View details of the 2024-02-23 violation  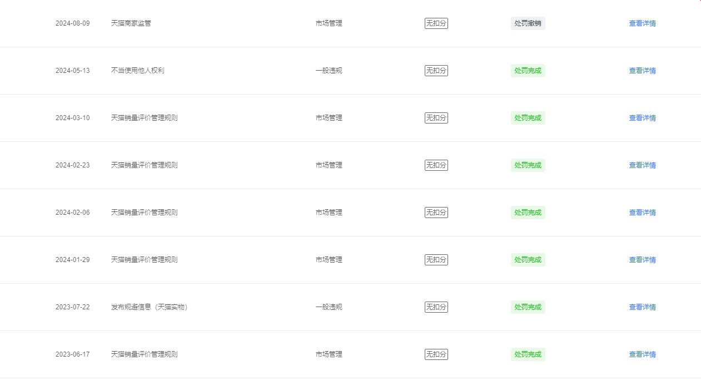click(642, 165)
